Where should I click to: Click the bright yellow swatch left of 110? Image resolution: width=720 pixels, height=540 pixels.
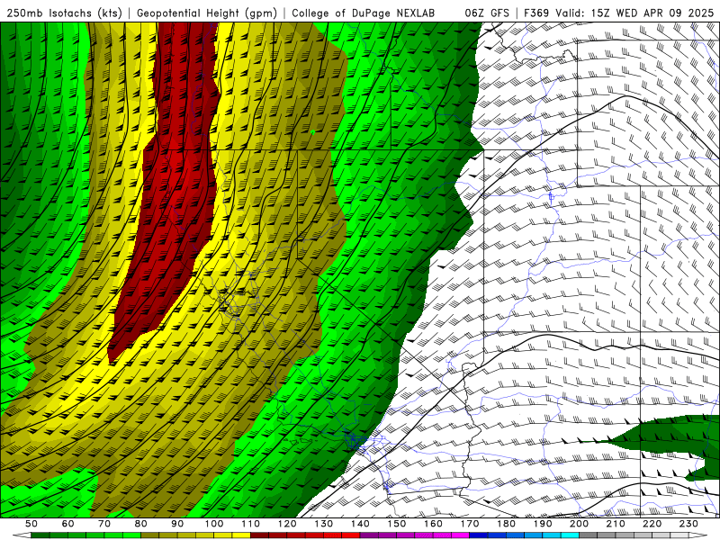click(x=241, y=535)
